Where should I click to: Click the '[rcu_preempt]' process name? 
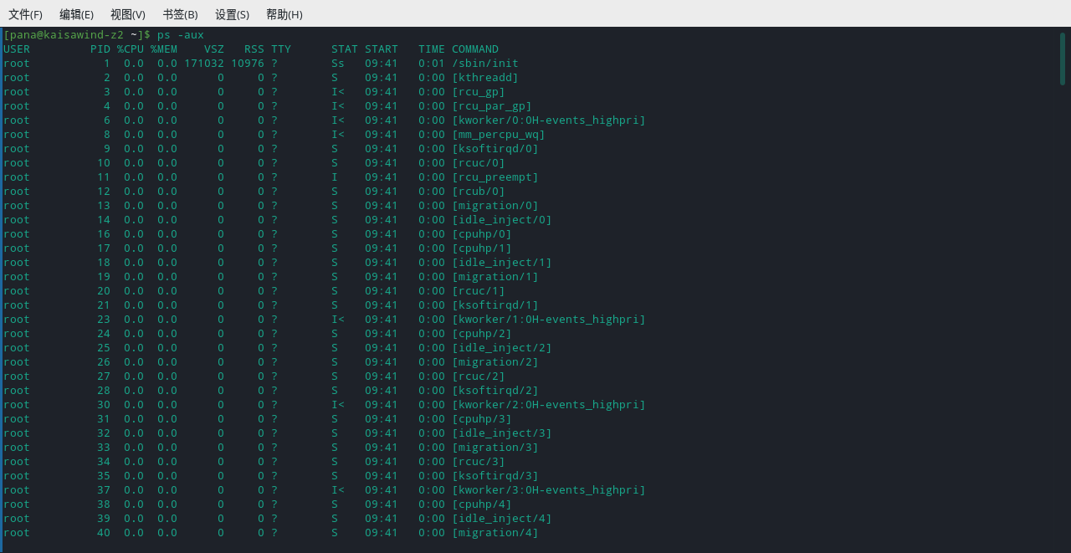point(495,177)
